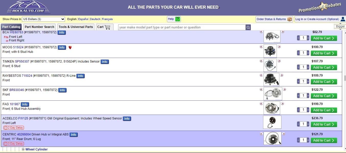Add TIMKEN SP550307 to cart

click(x=324, y=67)
